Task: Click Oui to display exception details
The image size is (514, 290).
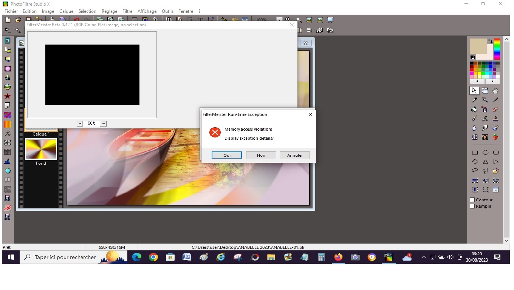Action: (x=227, y=155)
